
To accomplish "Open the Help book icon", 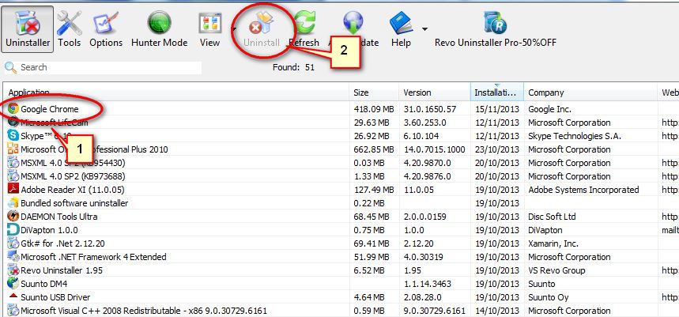I will point(401,28).
